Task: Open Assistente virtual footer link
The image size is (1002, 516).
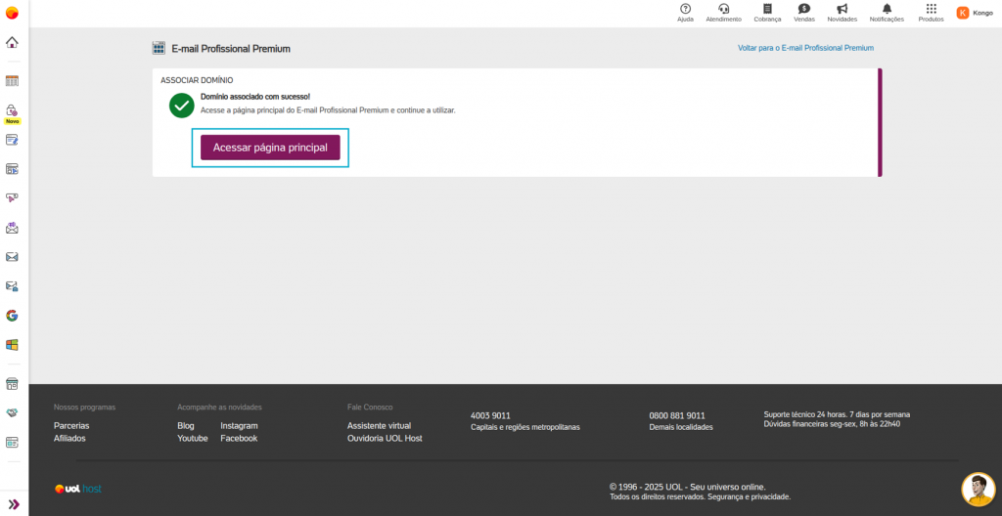Action: tap(379, 425)
